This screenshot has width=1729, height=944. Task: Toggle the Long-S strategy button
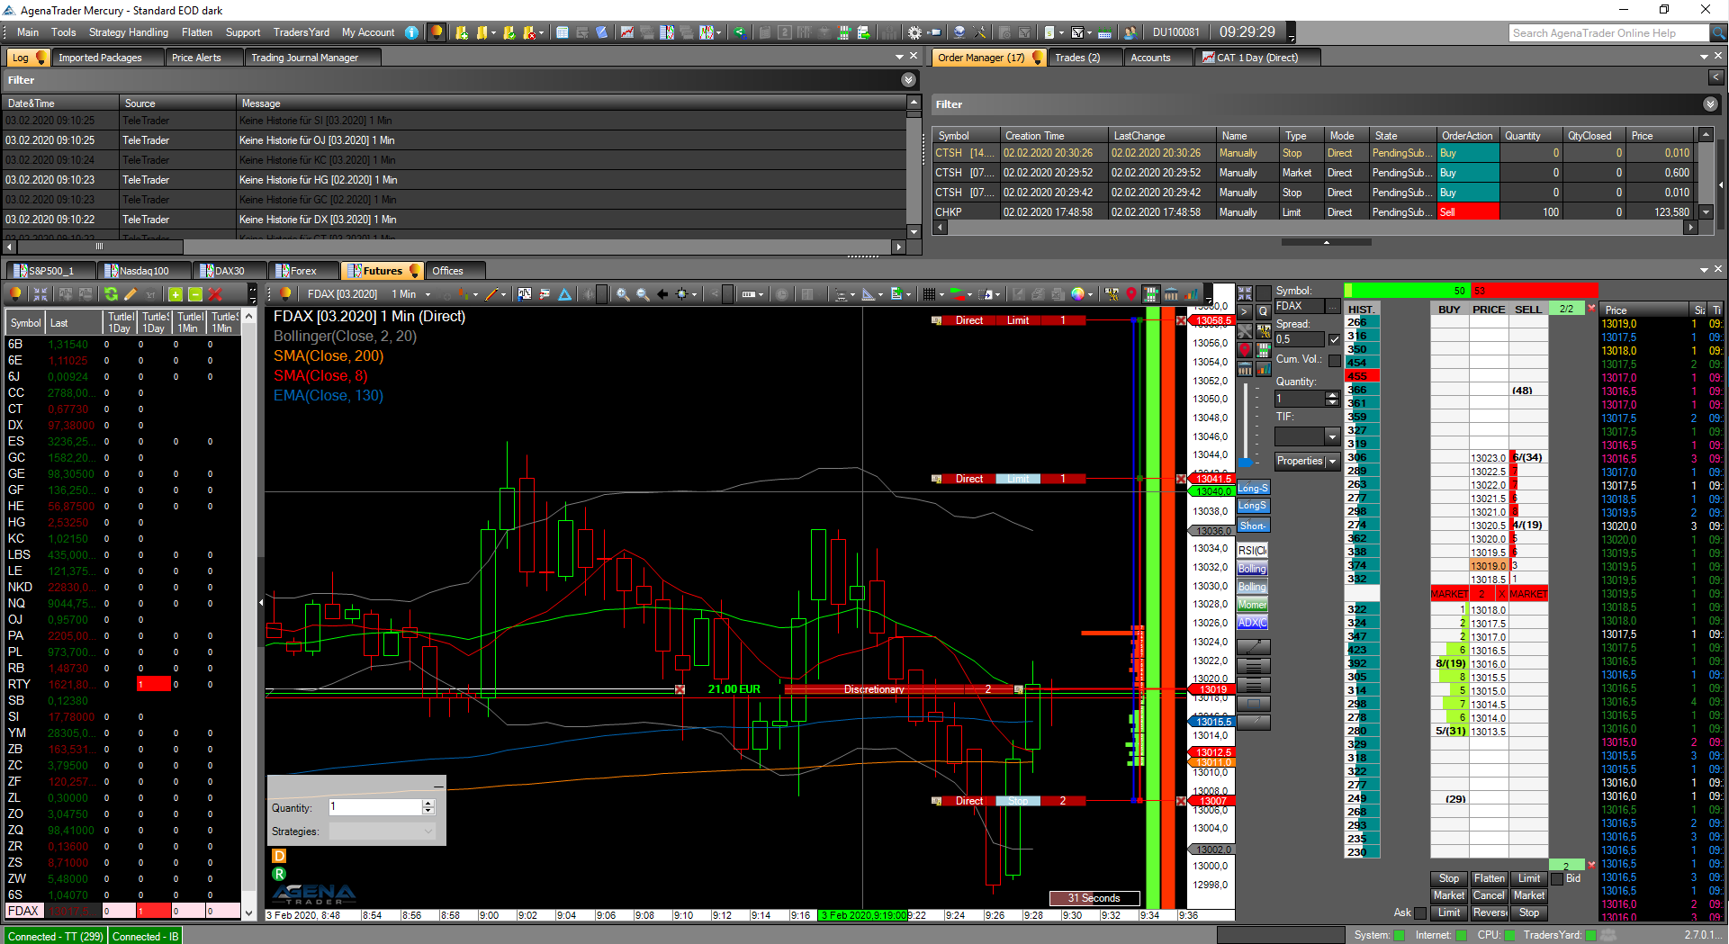(1253, 488)
